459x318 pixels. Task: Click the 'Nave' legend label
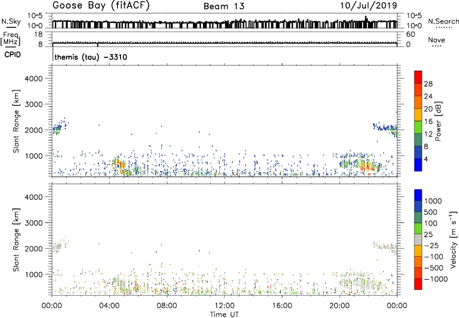tap(437, 40)
